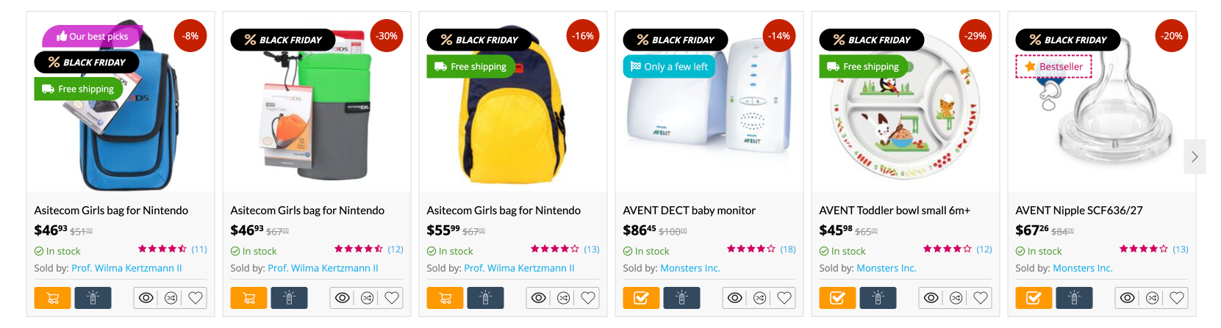Quick view the yellow $55.99 backpack
This screenshot has height=328, width=1221.
(538, 298)
